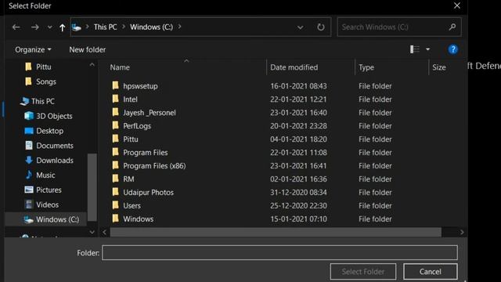Click the Select Folder button
The image size is (501, 282).
(363, 272)
